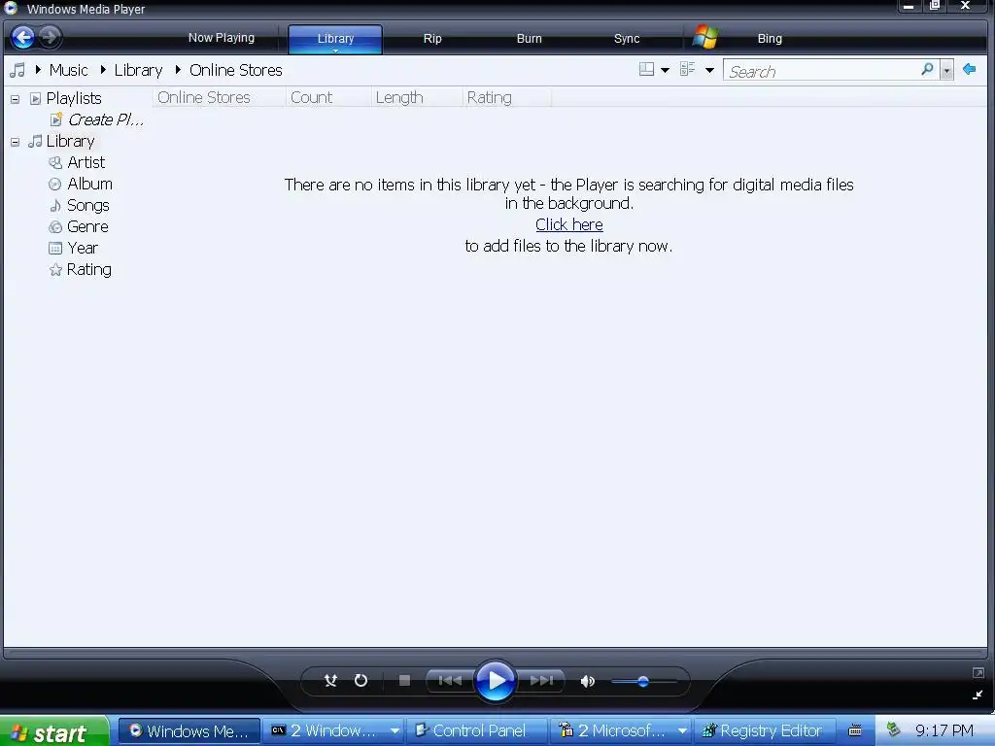Click the volume slider thumb
995x746 pixels.
[643, 681]
